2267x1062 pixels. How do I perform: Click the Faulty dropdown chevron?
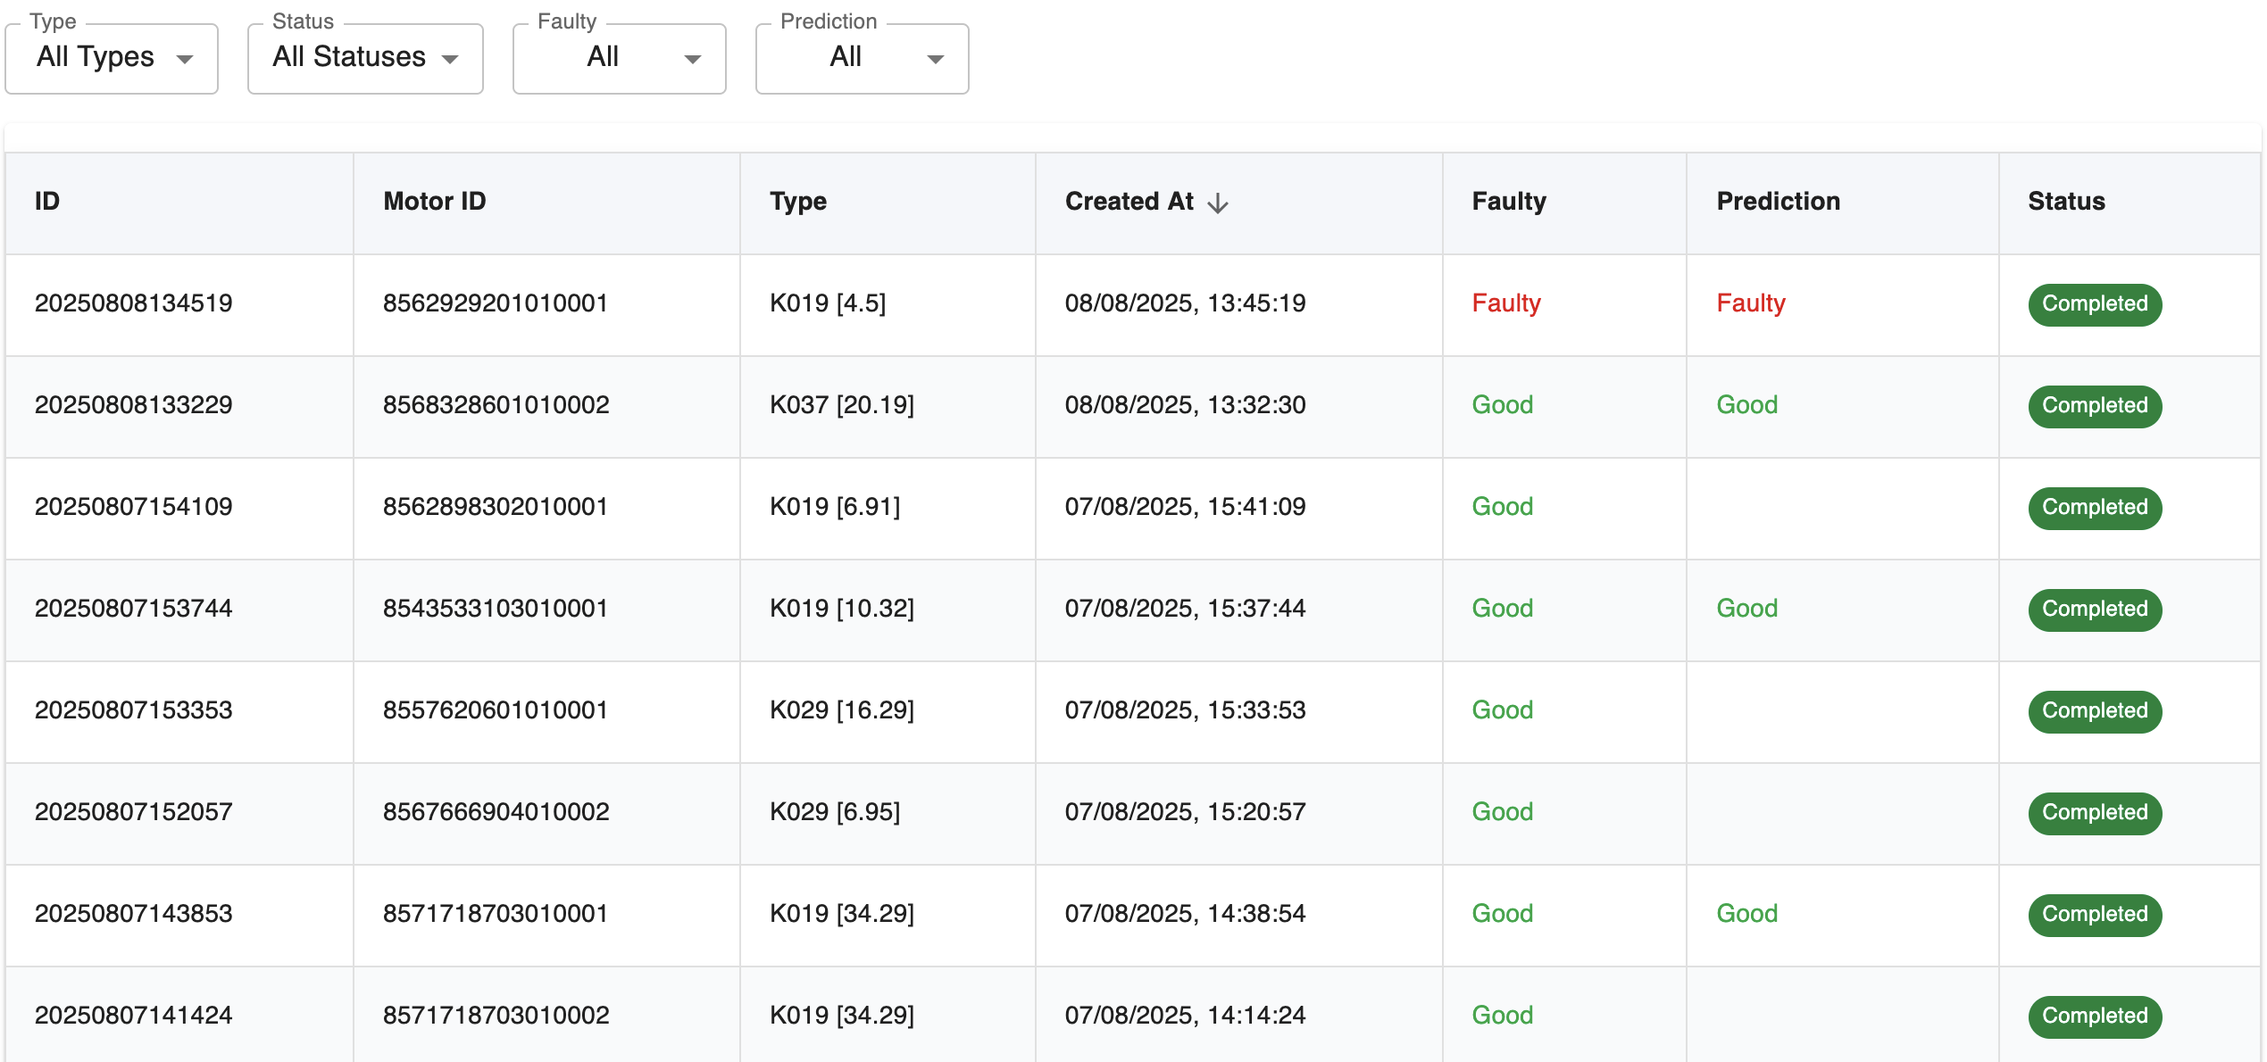(x=692, y=61)
